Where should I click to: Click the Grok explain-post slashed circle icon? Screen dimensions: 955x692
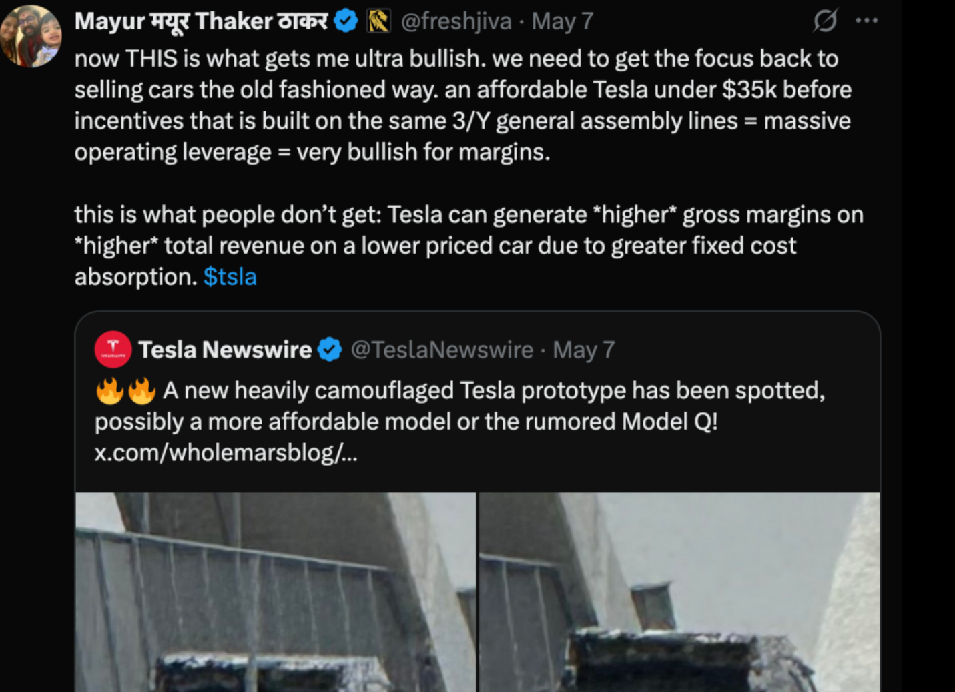pos(825,21)
